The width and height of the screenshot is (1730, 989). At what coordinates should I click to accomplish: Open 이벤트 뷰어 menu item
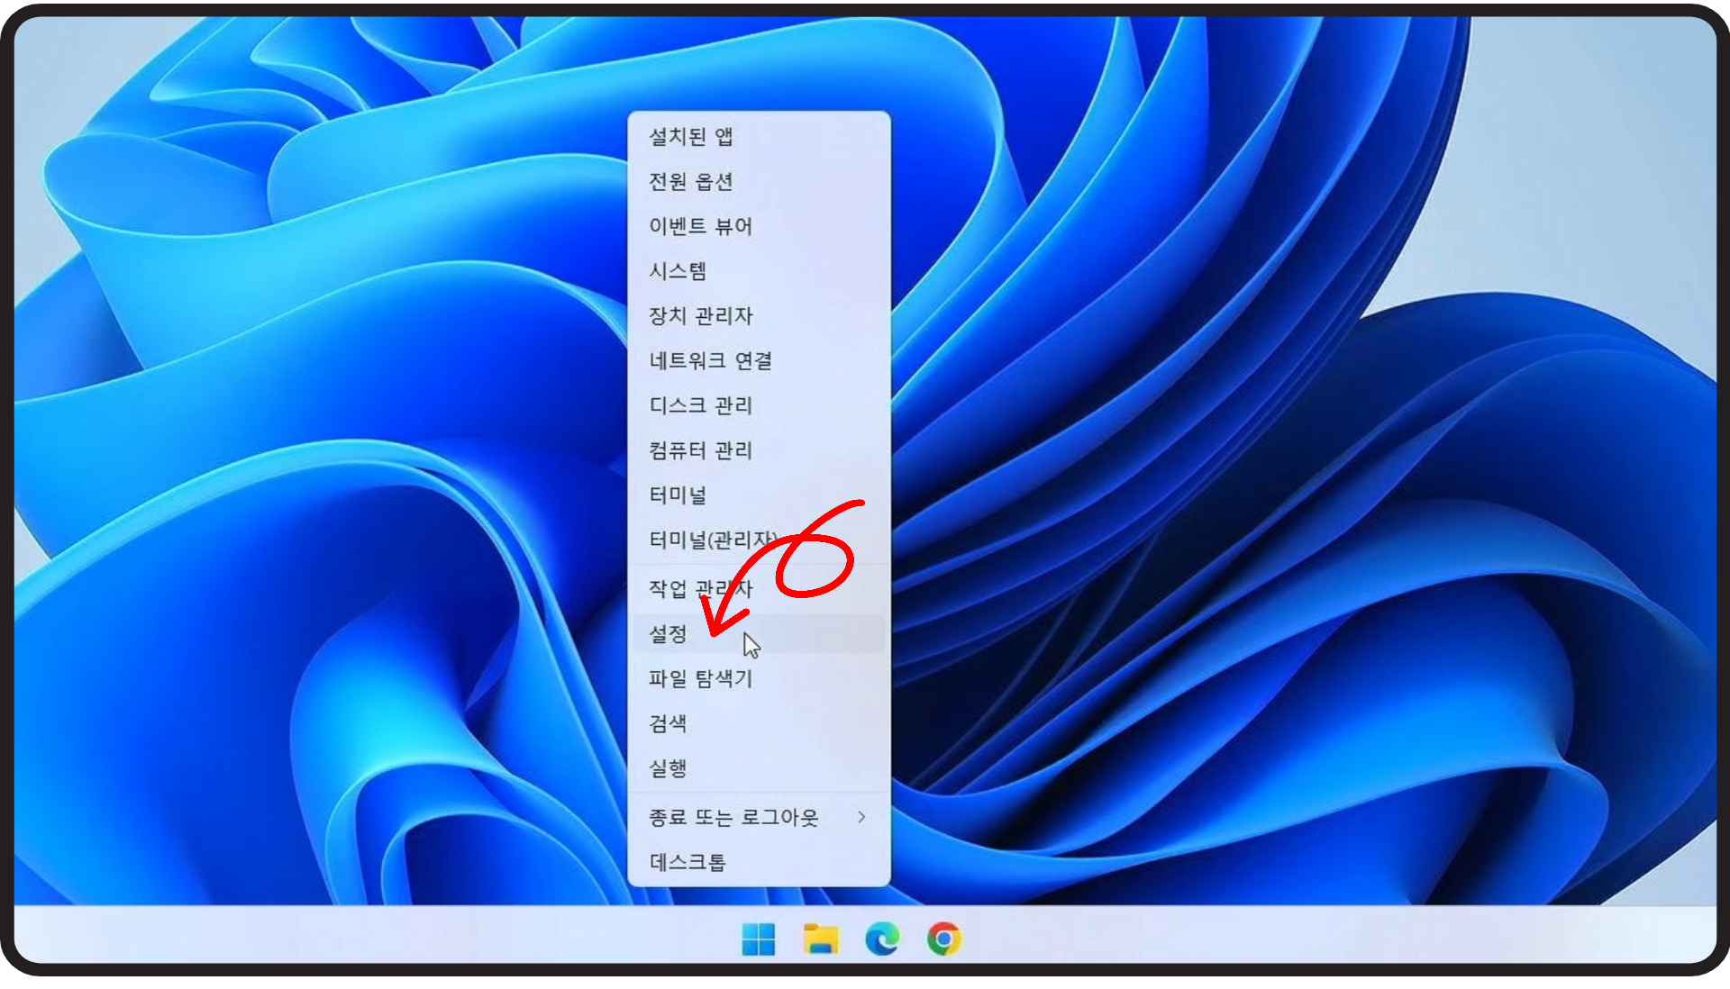pyautogui.click(x=700, y=226)
